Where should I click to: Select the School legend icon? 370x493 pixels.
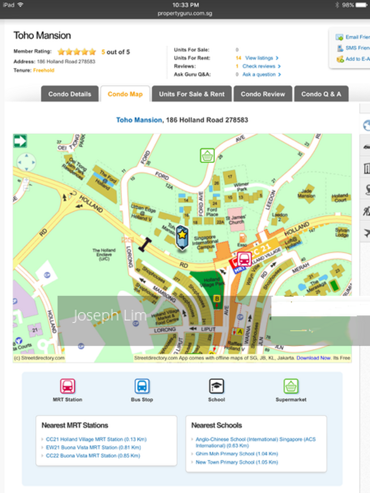point(216,387)
